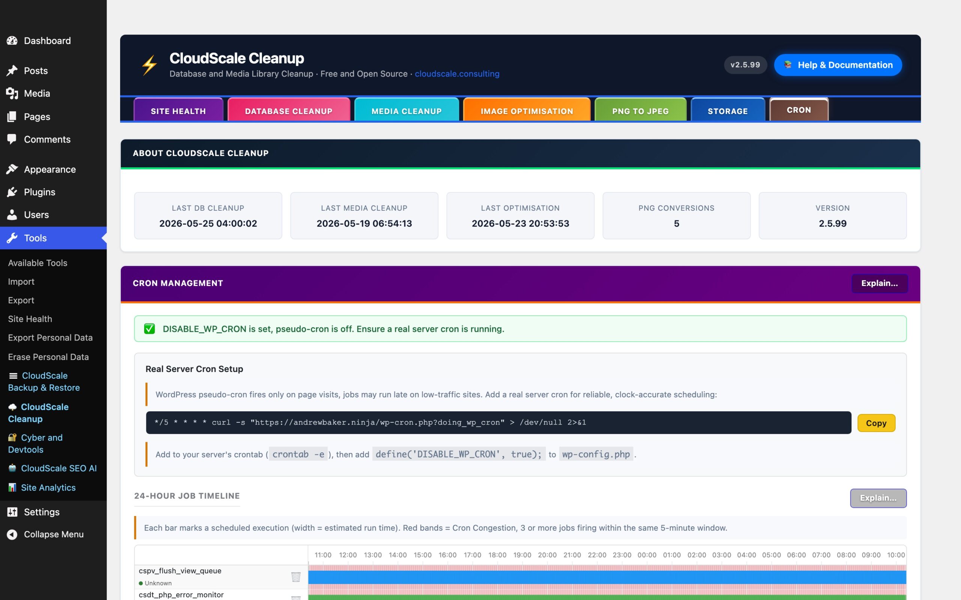Click the "crontab -e" inline code
The image size is (961, 600).
(298, 454)
